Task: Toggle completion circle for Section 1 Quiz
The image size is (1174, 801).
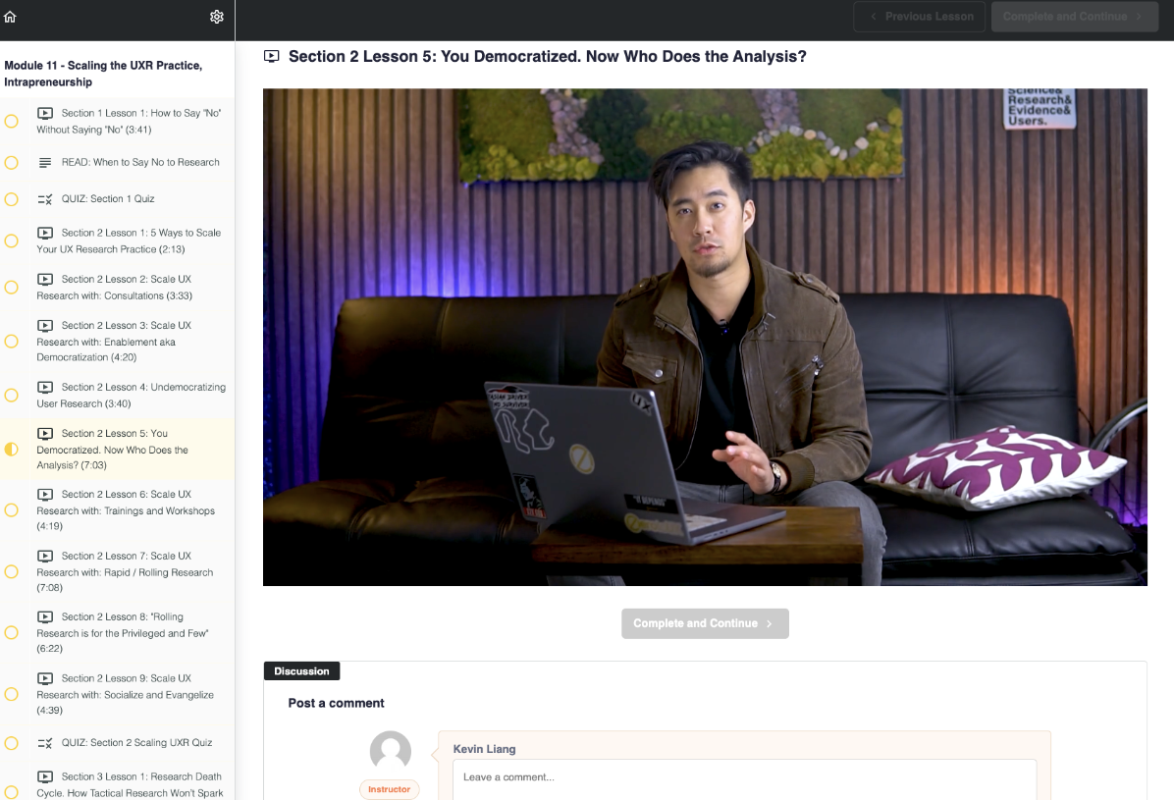Action: tap(11, 199)
